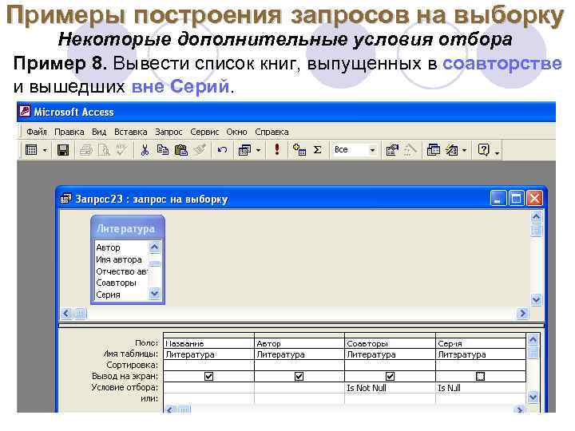Open the View datasheet toolbar icon

31,150
